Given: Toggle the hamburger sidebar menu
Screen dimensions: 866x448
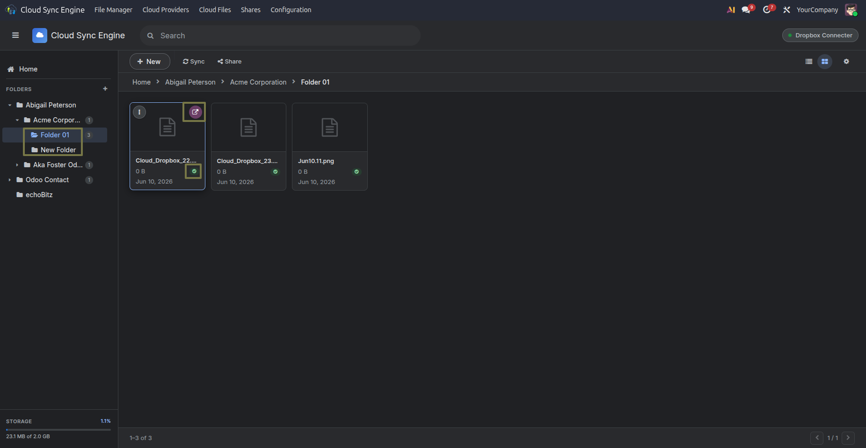Looking at the screenshot, I should pos(15,36).
